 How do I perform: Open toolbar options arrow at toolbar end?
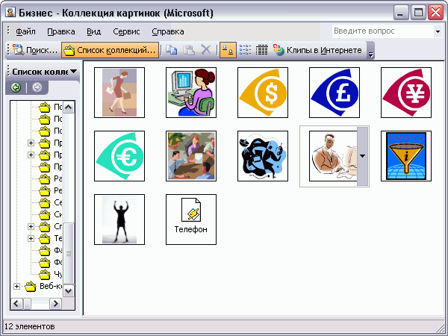click(x=370, y=50)
